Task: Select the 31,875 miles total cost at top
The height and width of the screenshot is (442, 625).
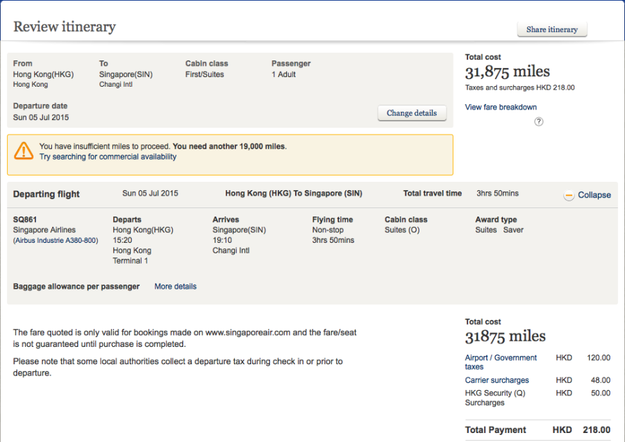Action: (x=507, y=71)
